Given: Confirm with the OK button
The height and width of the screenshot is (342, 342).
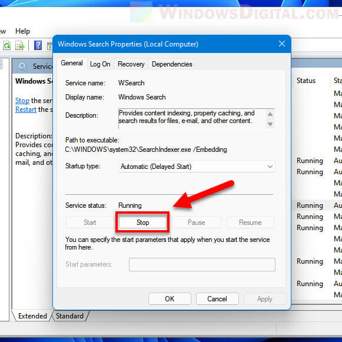Looking at the screenshot, I should coord(170,299).
